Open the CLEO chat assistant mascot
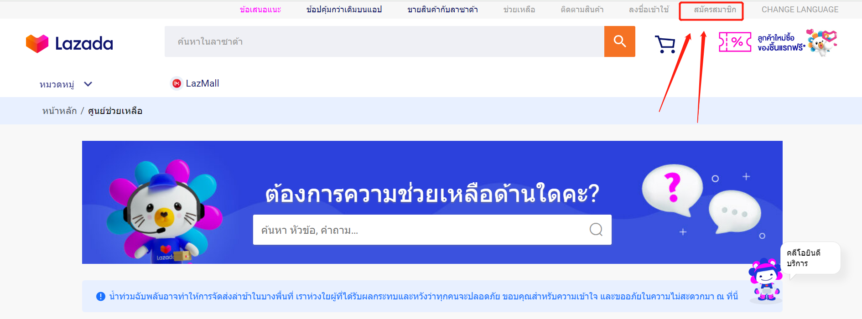 point(766,280)
